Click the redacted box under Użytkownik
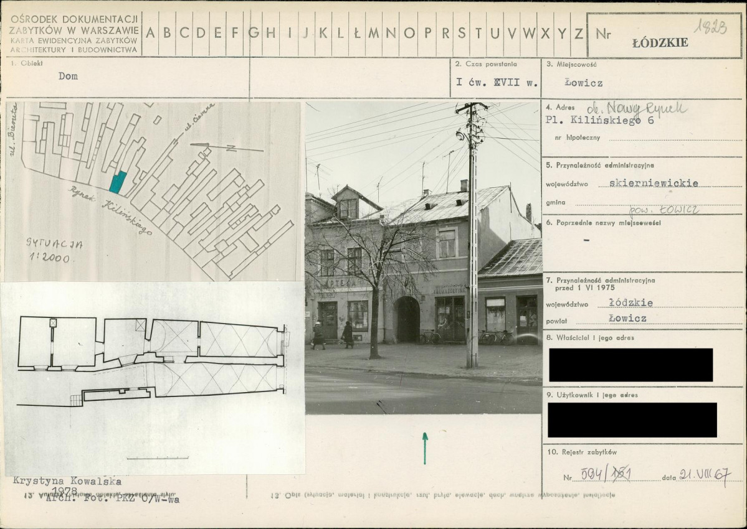The height and width of the screenshot is (529, 747). coord(632,420)
